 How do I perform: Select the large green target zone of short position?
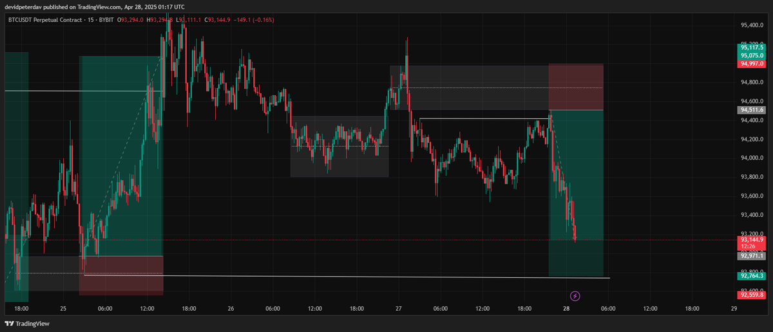coord(576,193)
